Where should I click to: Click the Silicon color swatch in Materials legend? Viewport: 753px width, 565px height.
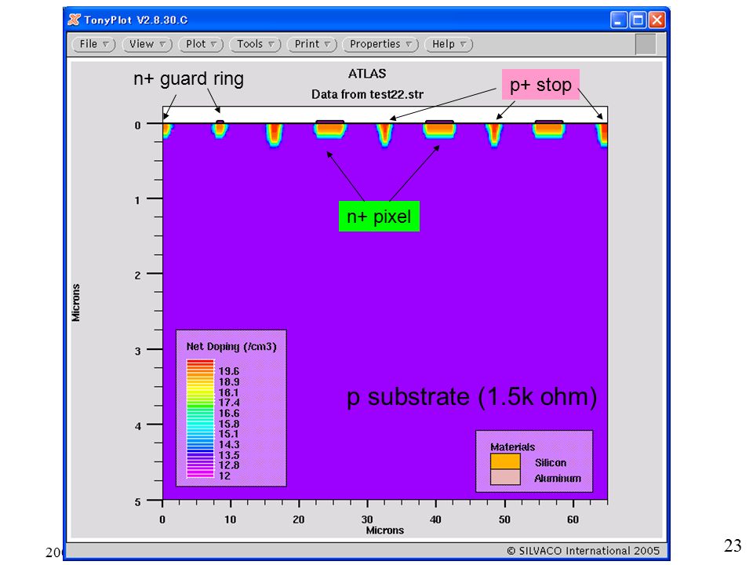point(505,461)
